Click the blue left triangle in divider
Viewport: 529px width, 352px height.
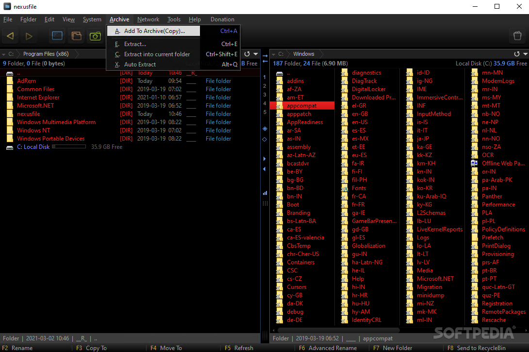click(x=264, y=169)
